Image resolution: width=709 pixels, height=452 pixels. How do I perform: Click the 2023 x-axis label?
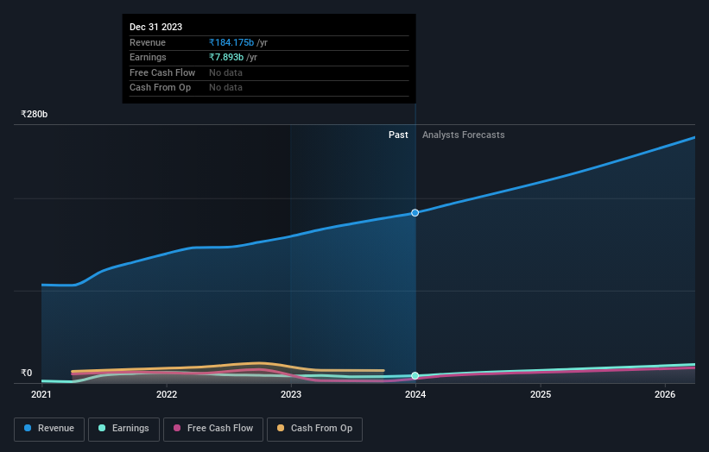pos(291,394)
